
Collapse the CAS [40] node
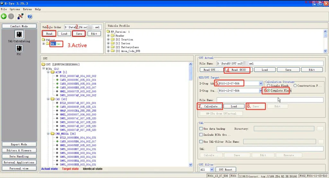48,99
